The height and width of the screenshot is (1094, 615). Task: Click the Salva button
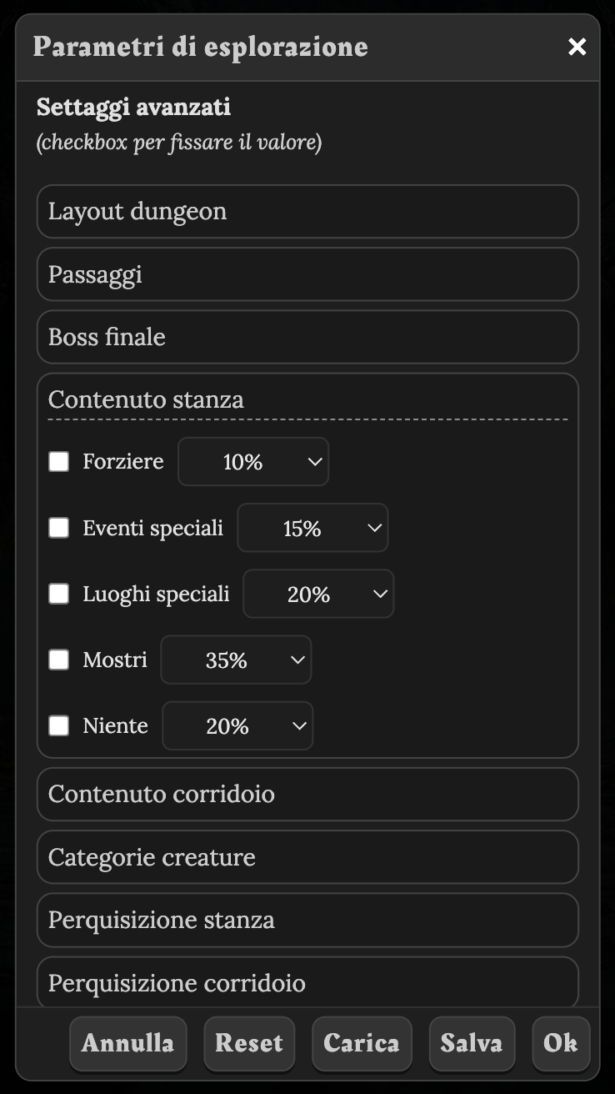[x=472, y=1043]
